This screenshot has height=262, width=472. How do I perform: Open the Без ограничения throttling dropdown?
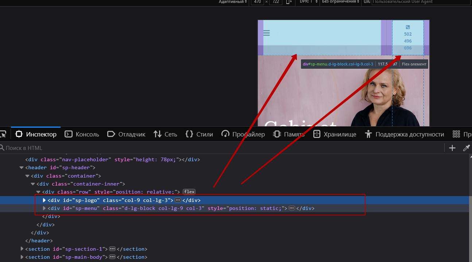340,2
